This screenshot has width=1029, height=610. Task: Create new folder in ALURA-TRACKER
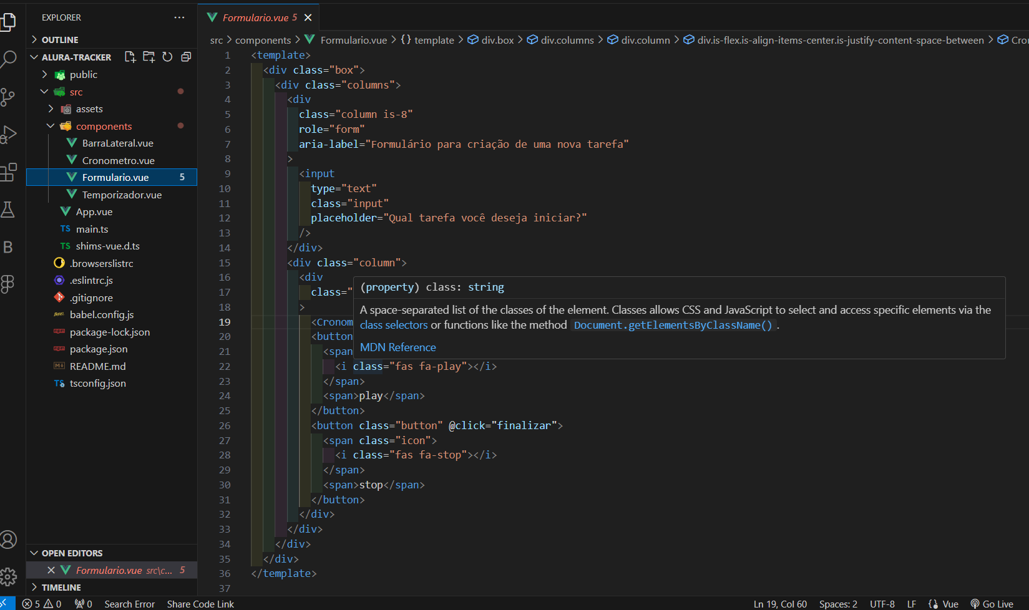pos(149,57)
